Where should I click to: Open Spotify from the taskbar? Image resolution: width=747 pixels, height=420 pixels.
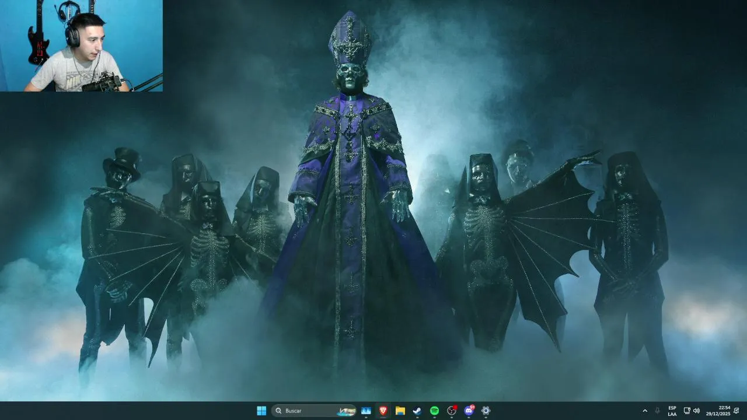(434, 411)
